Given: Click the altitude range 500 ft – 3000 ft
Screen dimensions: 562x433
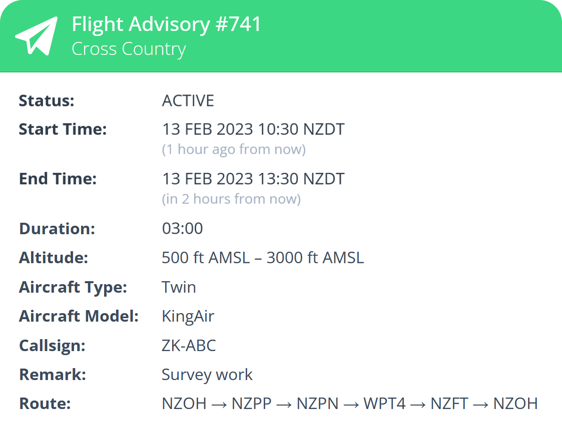Looking at the screenshot, I should [x=263, y=258].
